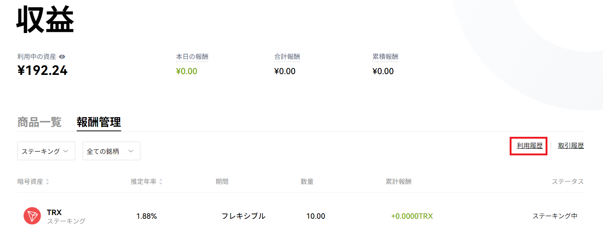Click the ステータス column header

[x=568, y=182]
